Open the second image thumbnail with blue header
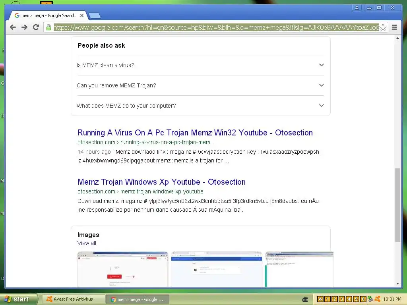The height and width of the screenshot is (305, 407). pyautogui.click(x=217, y=269)
